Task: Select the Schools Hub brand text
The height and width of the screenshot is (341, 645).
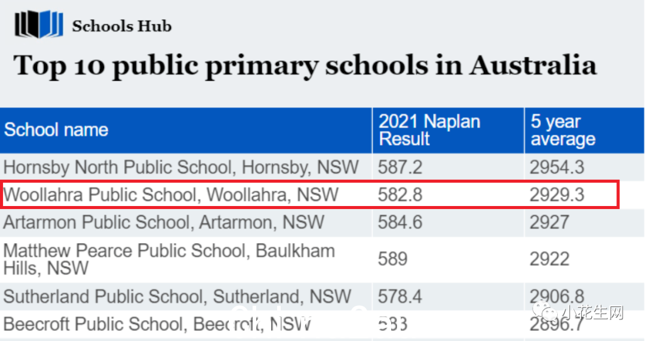Action: click(122, 26)
